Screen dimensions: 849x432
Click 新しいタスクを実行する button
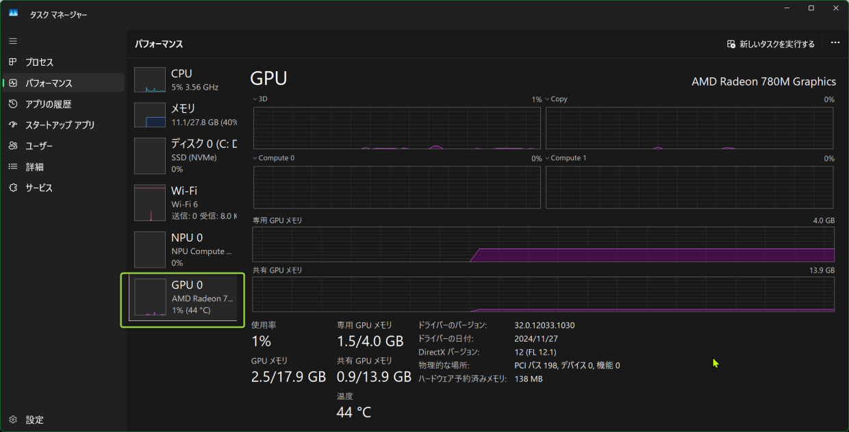(x=771, y=44)
